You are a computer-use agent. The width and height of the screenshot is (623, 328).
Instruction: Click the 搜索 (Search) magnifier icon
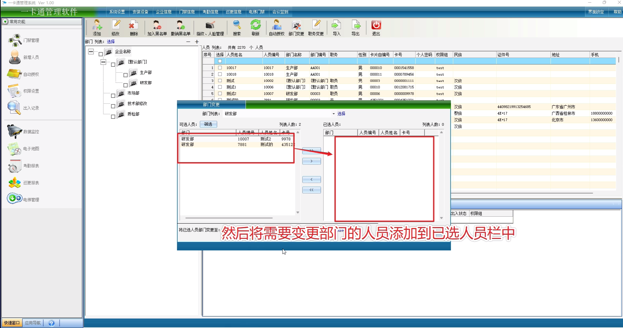tap(237, 27)
